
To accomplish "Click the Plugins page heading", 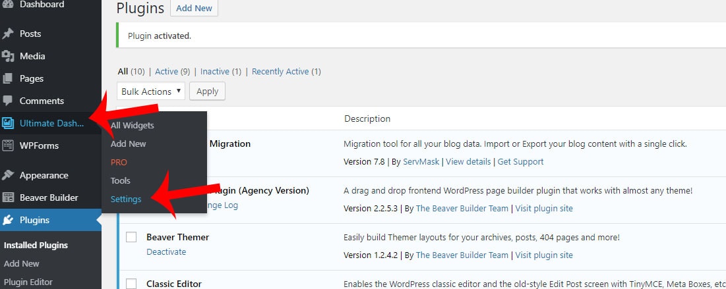I will pyautogui.click(x=140, y=9).
